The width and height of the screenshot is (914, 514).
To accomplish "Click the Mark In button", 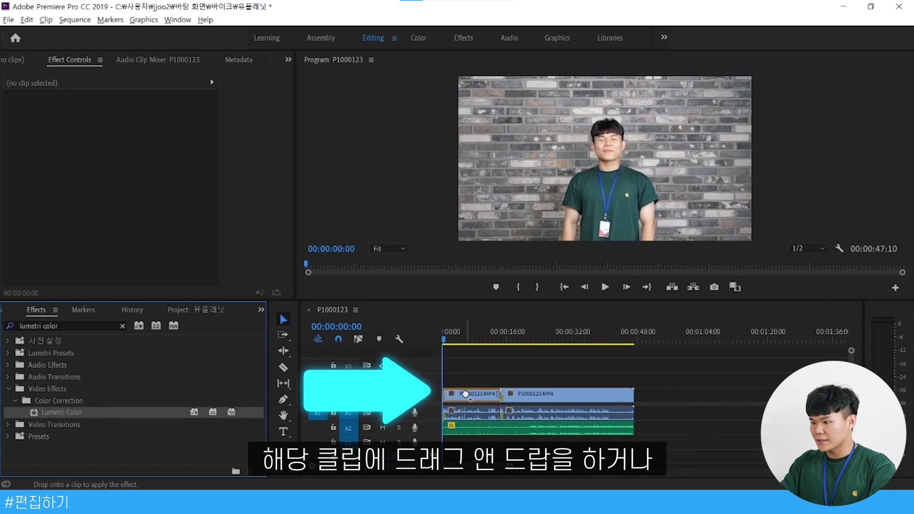I will [x=518, y=287].
